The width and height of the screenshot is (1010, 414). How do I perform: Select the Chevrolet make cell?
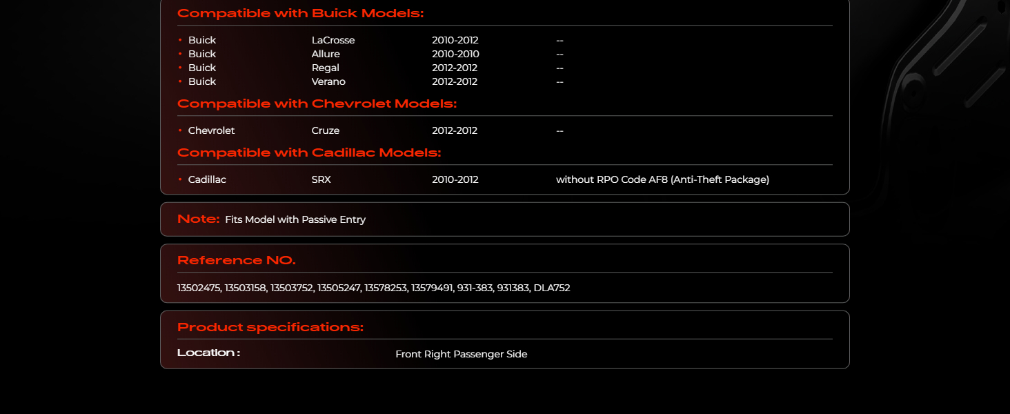coord(212,130)
